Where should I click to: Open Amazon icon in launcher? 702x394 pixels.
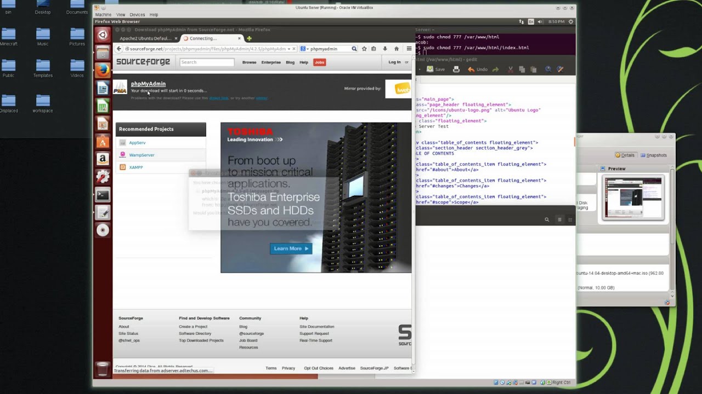[103, 159]
